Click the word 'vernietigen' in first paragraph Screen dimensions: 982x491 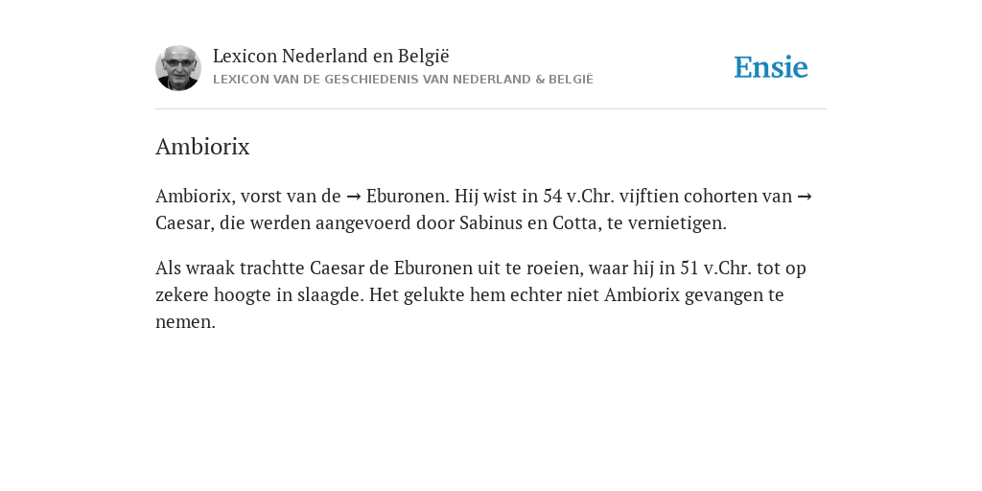(x=677, y=222)
